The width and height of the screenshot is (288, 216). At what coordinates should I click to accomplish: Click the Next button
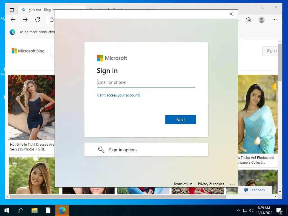pos(181,120)
